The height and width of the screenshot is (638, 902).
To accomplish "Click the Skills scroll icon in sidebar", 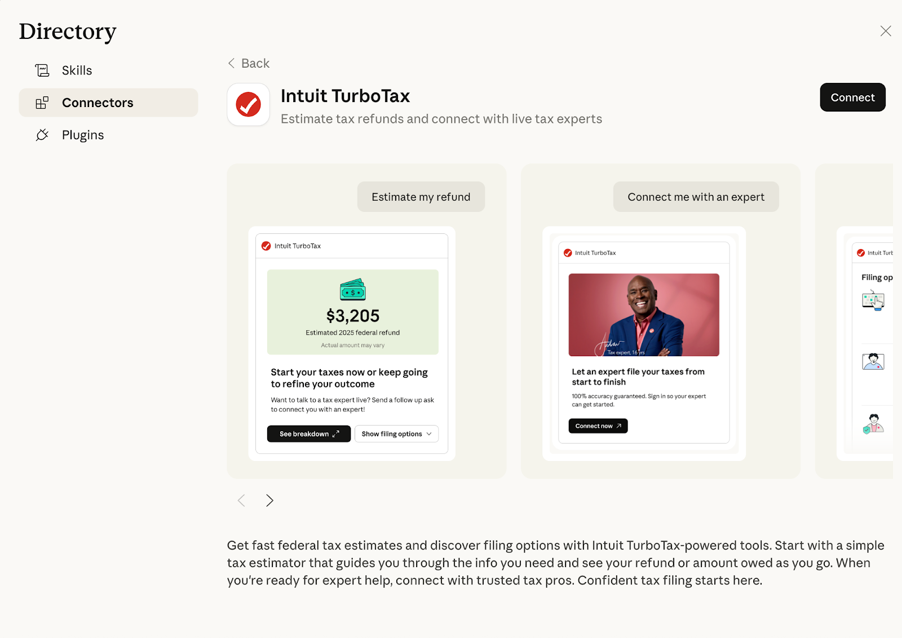I will tap(42, 70).
